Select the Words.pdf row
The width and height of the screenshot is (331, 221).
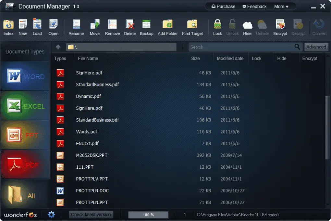tap(188, 132)
